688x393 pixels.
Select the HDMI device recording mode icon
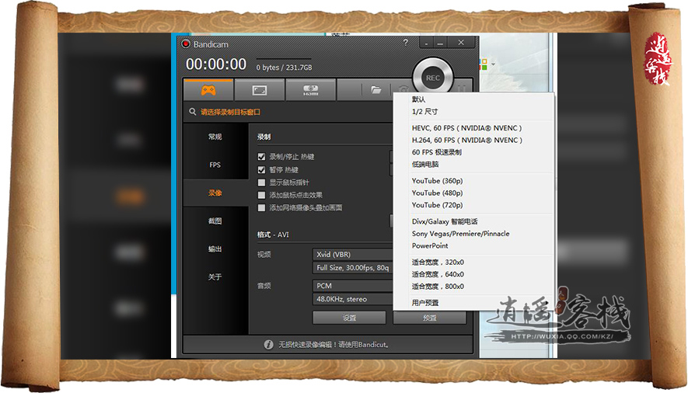(310, 90)
